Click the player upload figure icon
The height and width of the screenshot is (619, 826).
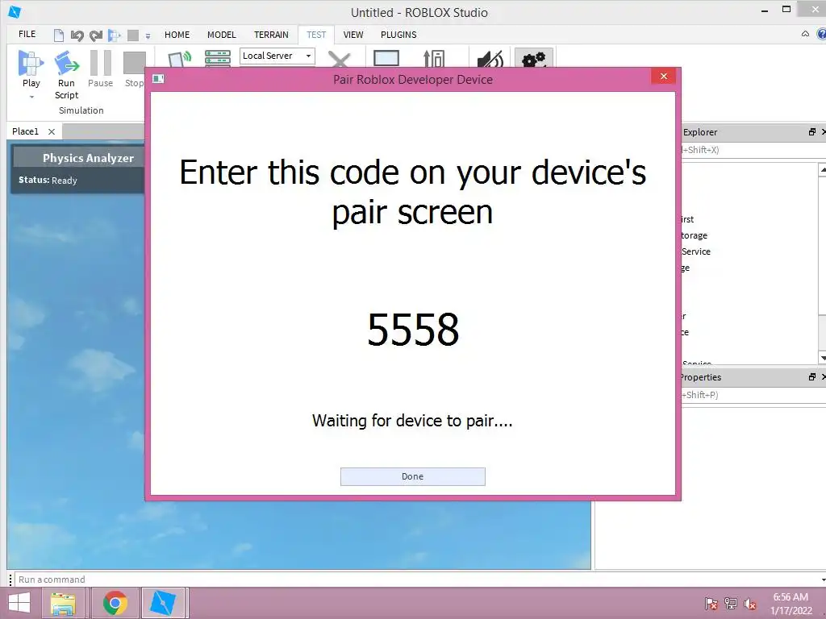tap(433, 58)
